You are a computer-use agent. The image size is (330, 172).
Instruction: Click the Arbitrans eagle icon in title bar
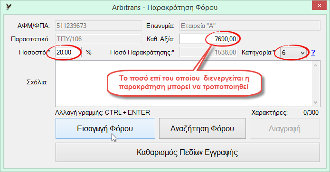9,7
